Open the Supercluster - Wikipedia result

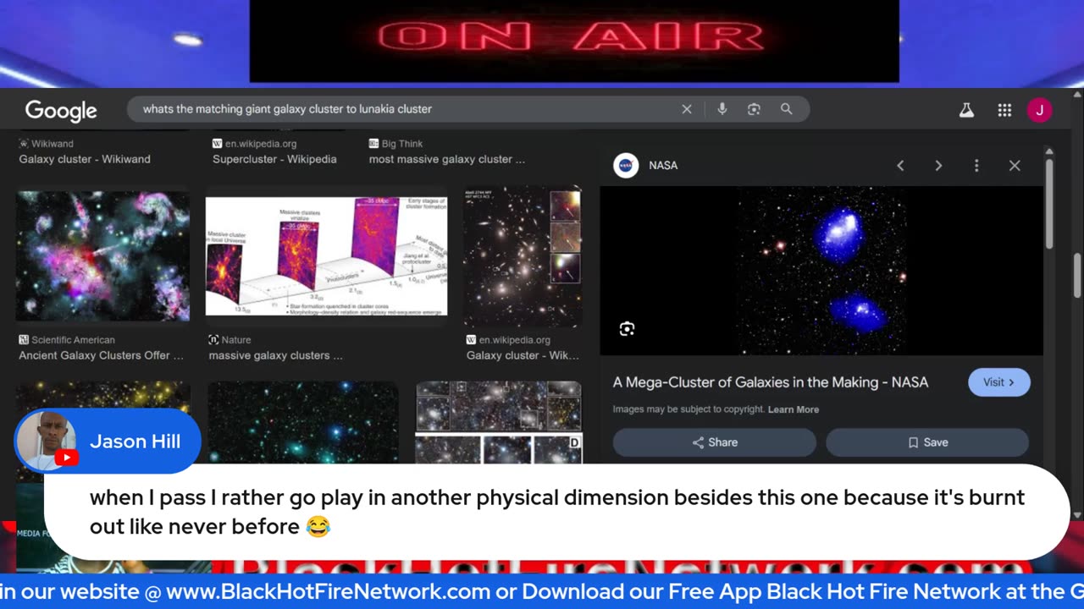pos(274,159)
